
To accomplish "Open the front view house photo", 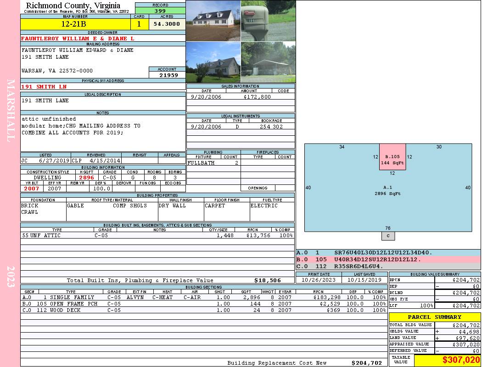I will (x=213, y=21).
